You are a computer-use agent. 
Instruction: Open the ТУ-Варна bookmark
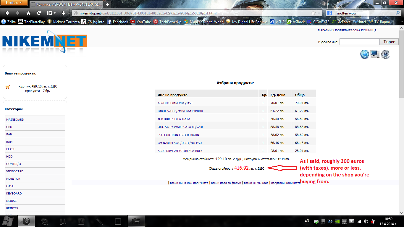[x=379, y=22]
